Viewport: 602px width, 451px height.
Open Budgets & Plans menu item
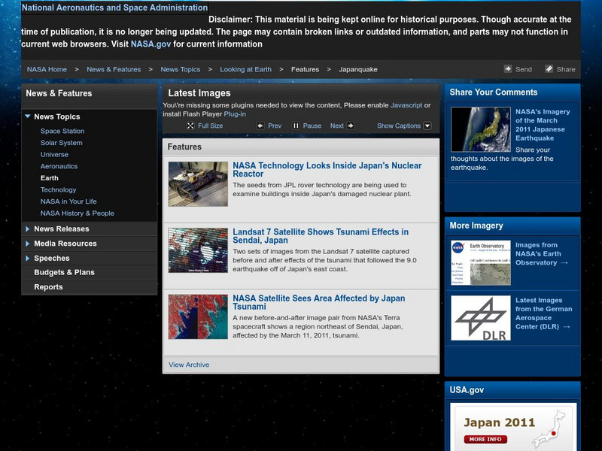pyautogui.click(x=64, y=272)
